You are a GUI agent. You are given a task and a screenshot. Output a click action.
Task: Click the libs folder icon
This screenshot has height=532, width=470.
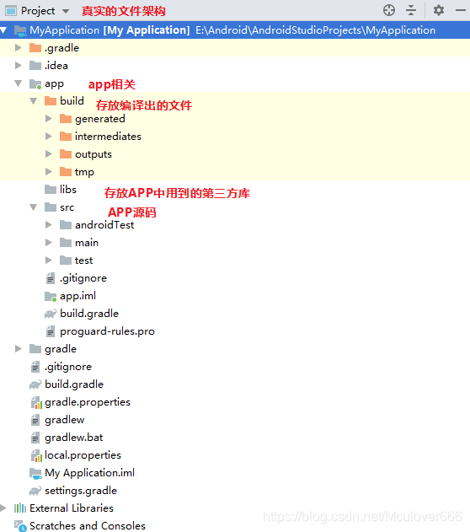tap(51, 190)
